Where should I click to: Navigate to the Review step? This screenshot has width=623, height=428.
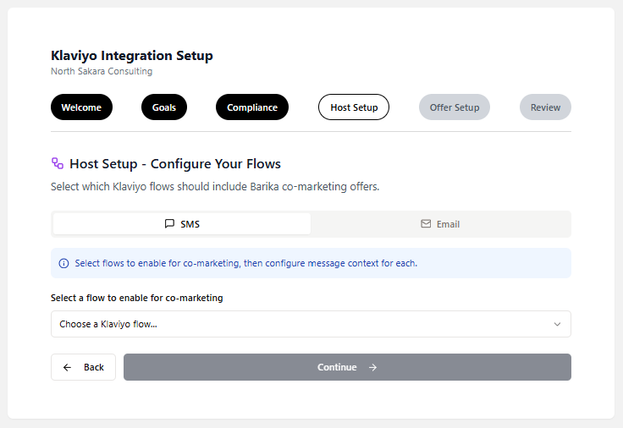545,107
